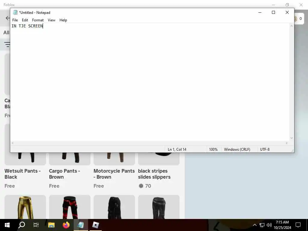Click the Notepad horizontal scrollbar left arrow
The height and width of the screenshot is (231, 308).
point(13,143)
